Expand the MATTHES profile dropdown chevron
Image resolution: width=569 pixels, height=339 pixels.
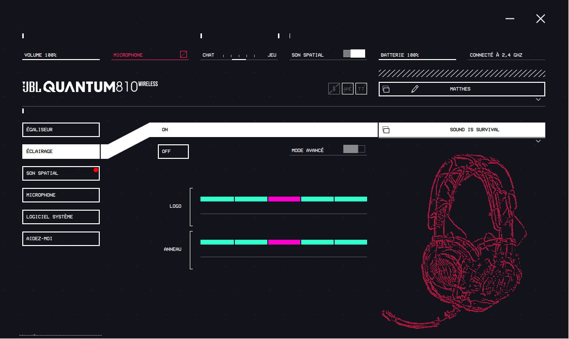pyautogui.click(x=538, y=99)
